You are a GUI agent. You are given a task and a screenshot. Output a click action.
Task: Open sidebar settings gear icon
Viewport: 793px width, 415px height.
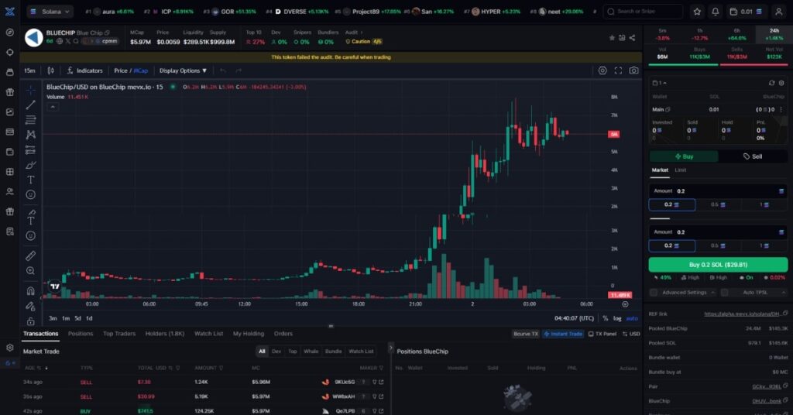coord(9,348)
